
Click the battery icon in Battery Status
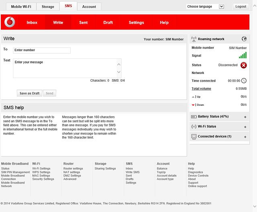coord(194,117)
